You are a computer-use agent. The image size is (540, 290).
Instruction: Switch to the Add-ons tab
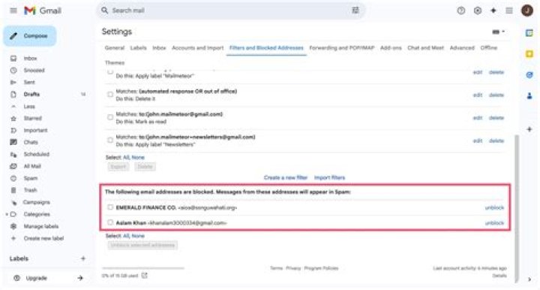pyautogui.click(x=391, y=48)
